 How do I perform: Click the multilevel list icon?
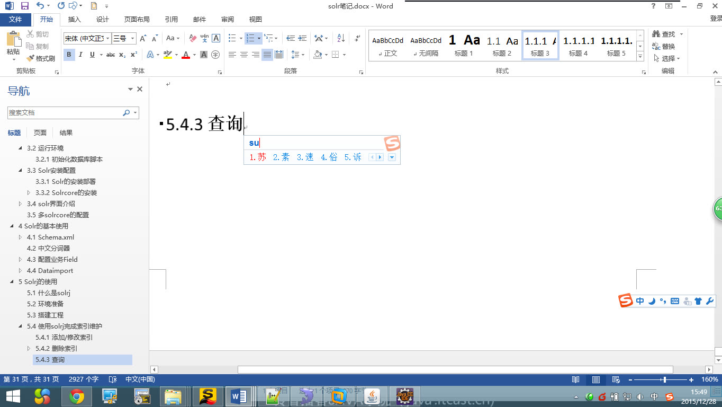(x=268, y=38)
